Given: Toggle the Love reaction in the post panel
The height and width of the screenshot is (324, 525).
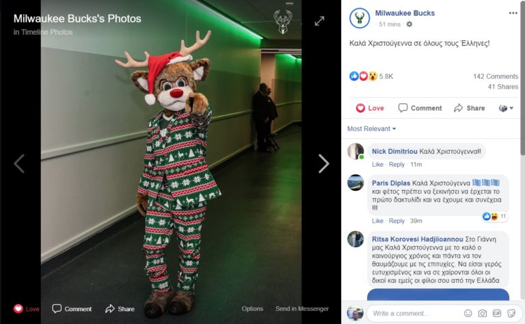Looking at the screenshot, I should pyautogui.click(x=370, y=108).
